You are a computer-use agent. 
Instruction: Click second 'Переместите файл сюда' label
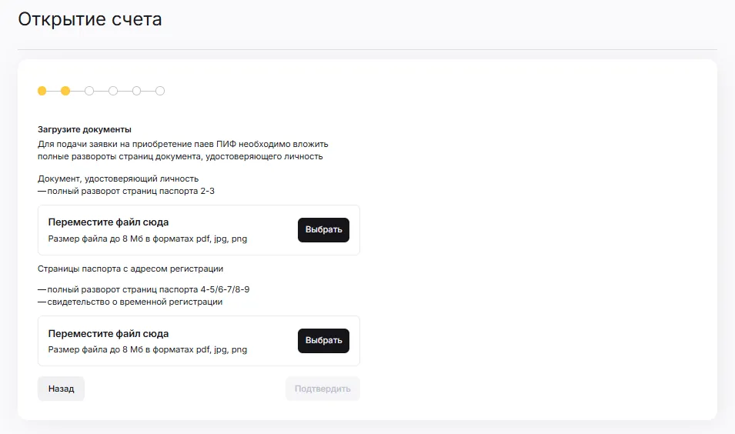[109, 334]
